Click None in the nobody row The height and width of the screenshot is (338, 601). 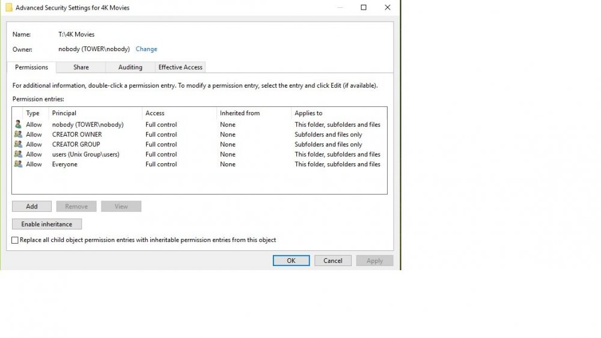[228, 124]
